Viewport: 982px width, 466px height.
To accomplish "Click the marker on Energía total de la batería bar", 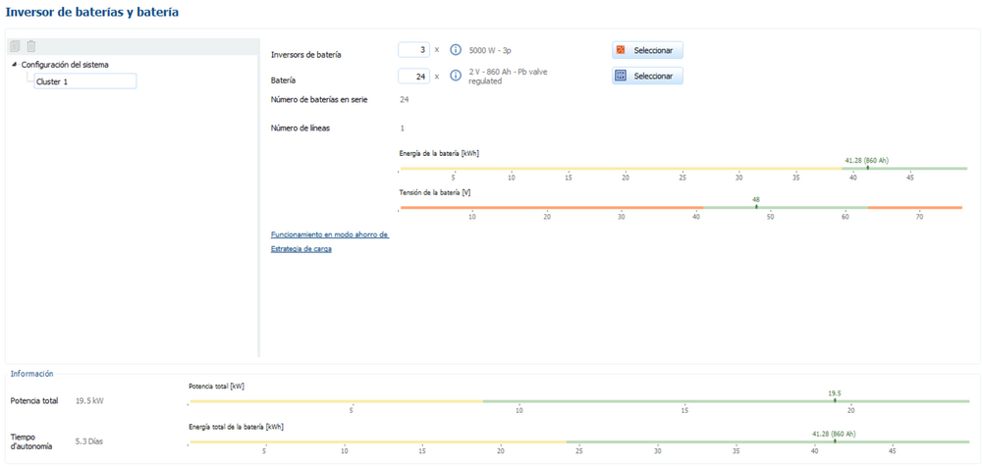I will pos(834,441).
